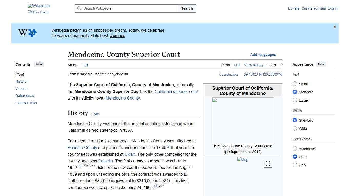The image size is (350, 196).
Task: Click the Mendocino County article link
Action: tap(123, 98)
